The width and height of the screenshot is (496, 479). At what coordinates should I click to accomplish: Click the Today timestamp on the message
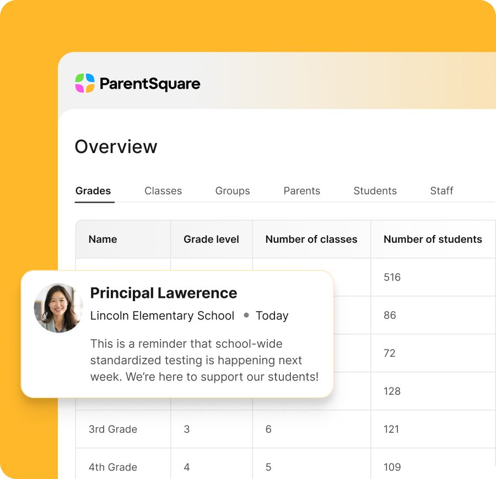click(x=272, y=315)
